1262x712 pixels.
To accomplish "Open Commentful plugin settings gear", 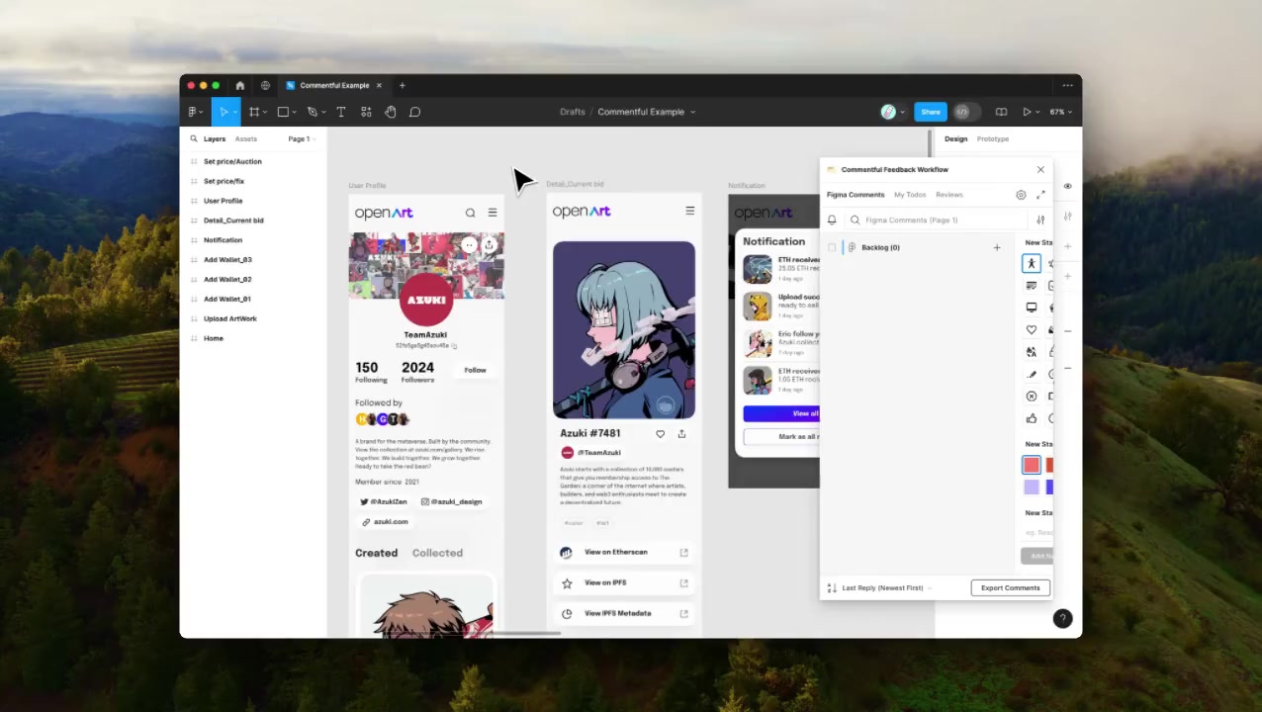I will [x=1021, y=195].
